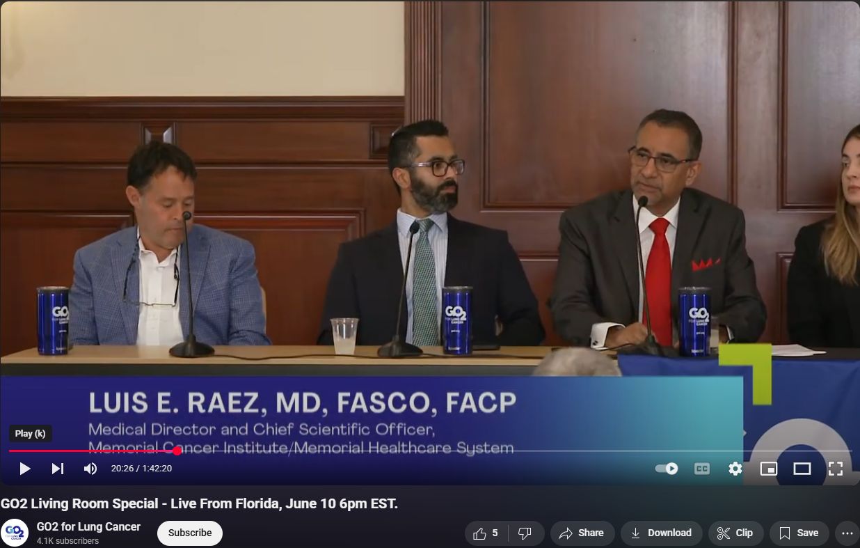
Task: Open the GO2 for Lung Cancer channel name
Action: click(89, 527)
